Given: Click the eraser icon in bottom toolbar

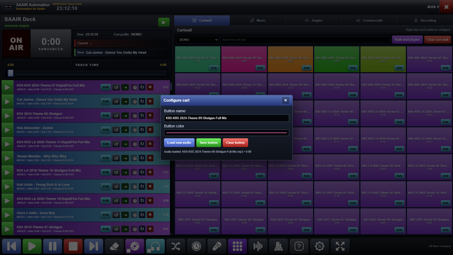Looking at the screenshot, I should (114, 246).
